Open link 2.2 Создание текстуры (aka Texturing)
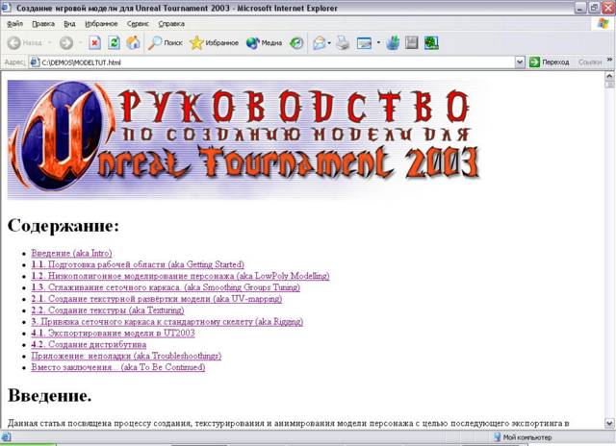Viewport: 616px width, 446px height. pos(108,310)
